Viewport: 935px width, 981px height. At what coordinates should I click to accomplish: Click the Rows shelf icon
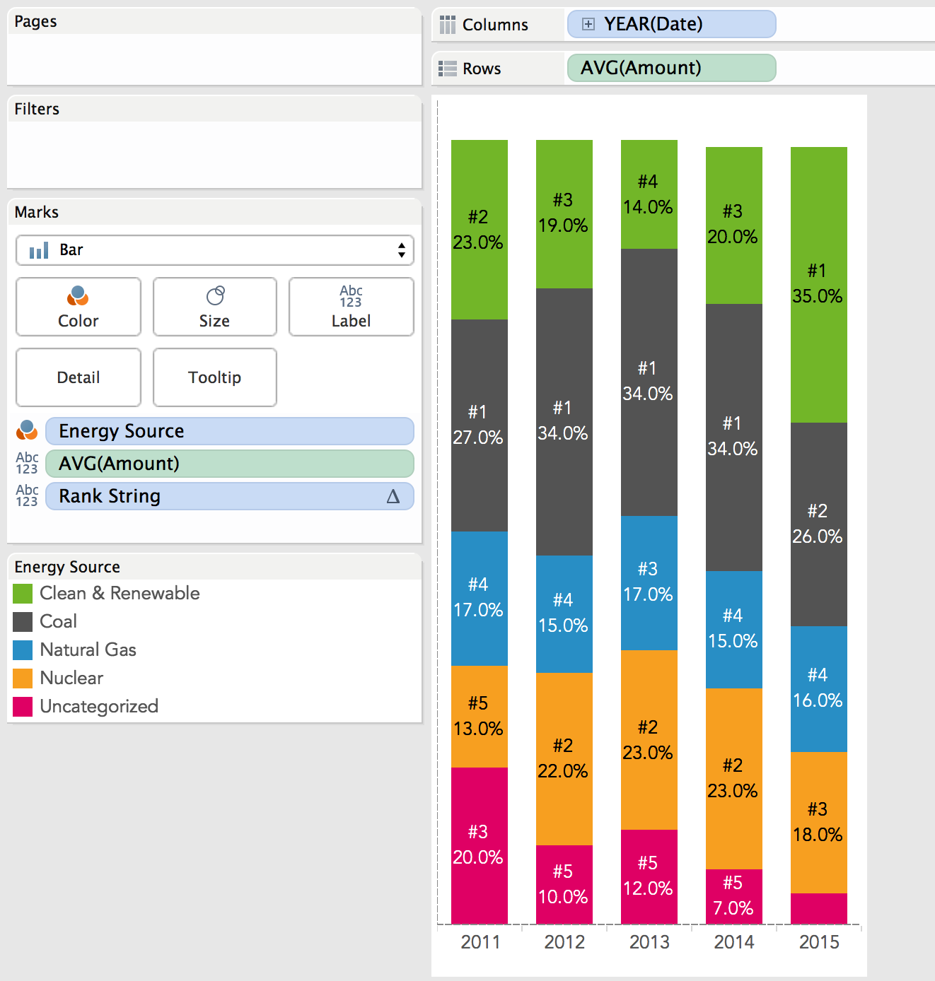click(447, 68)
